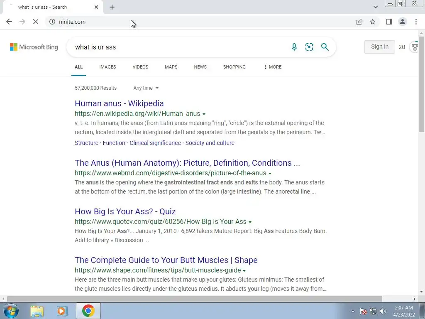Expand the dropdown arrow beside the quotev.com URL
Image resolution: width=425 pixels, height=319 pixels.
[x=250, y=222]
